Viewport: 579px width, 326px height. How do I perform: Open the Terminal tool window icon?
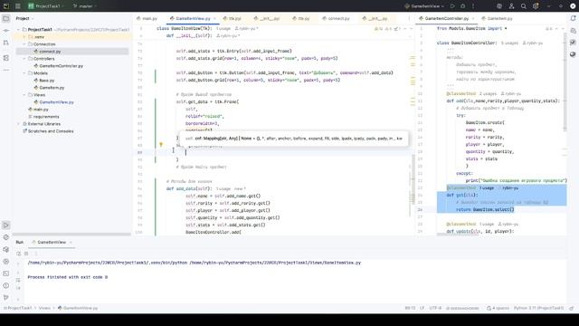click(x=6, y=273)
